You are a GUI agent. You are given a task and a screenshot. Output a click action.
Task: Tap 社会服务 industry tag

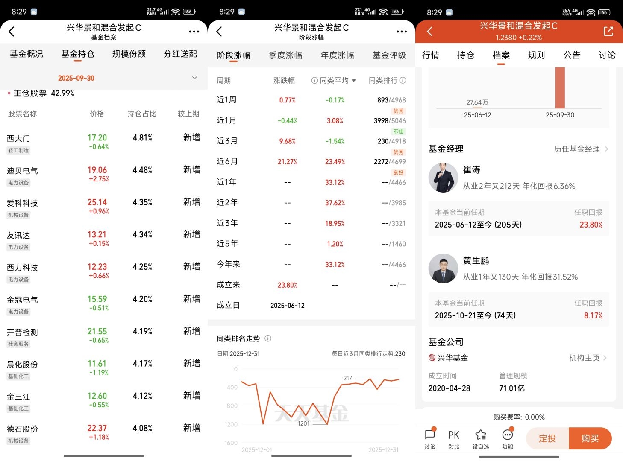click(x=18, y=344)
